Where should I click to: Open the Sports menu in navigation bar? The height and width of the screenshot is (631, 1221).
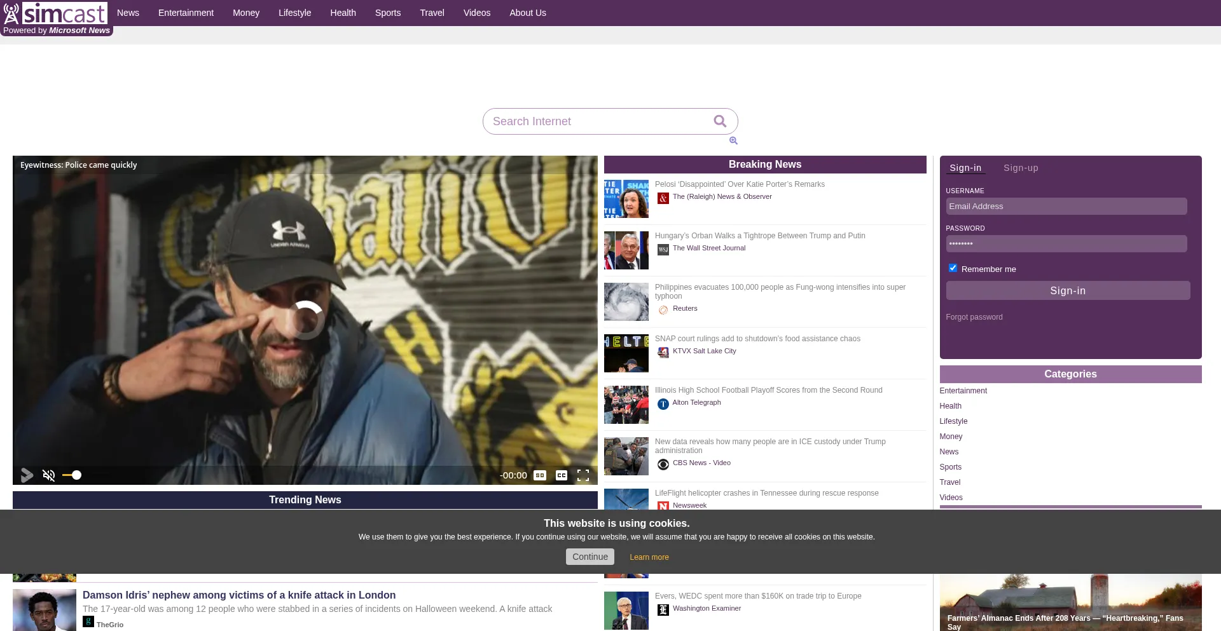(387, 13)
